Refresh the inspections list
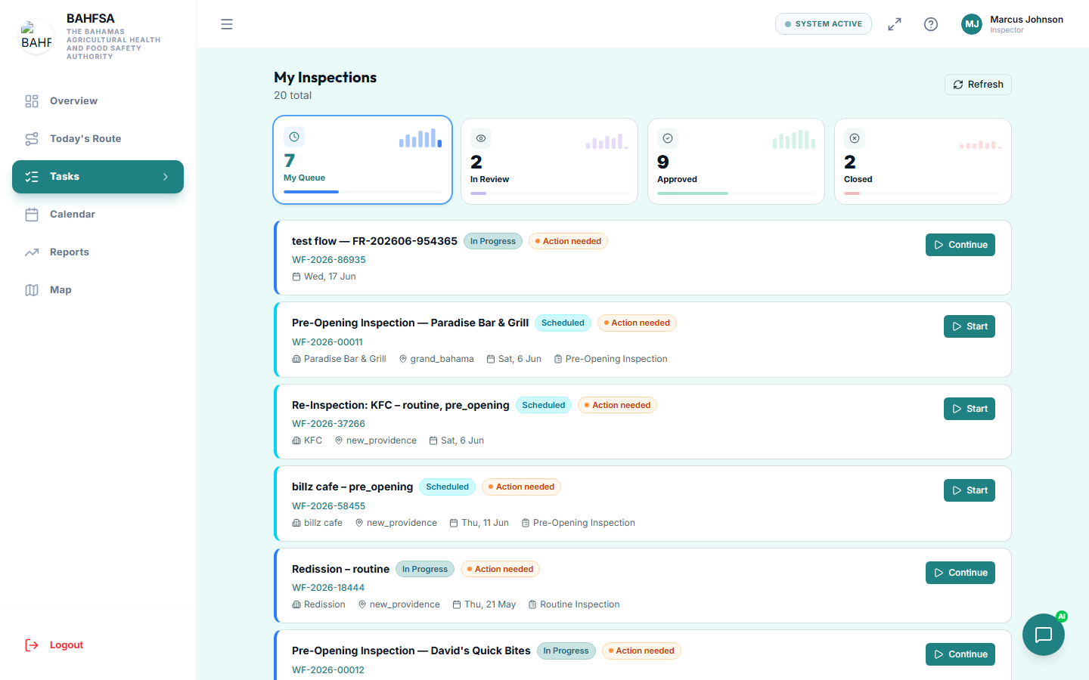The width and height of the screenshot is (1089, 680). 978,85
